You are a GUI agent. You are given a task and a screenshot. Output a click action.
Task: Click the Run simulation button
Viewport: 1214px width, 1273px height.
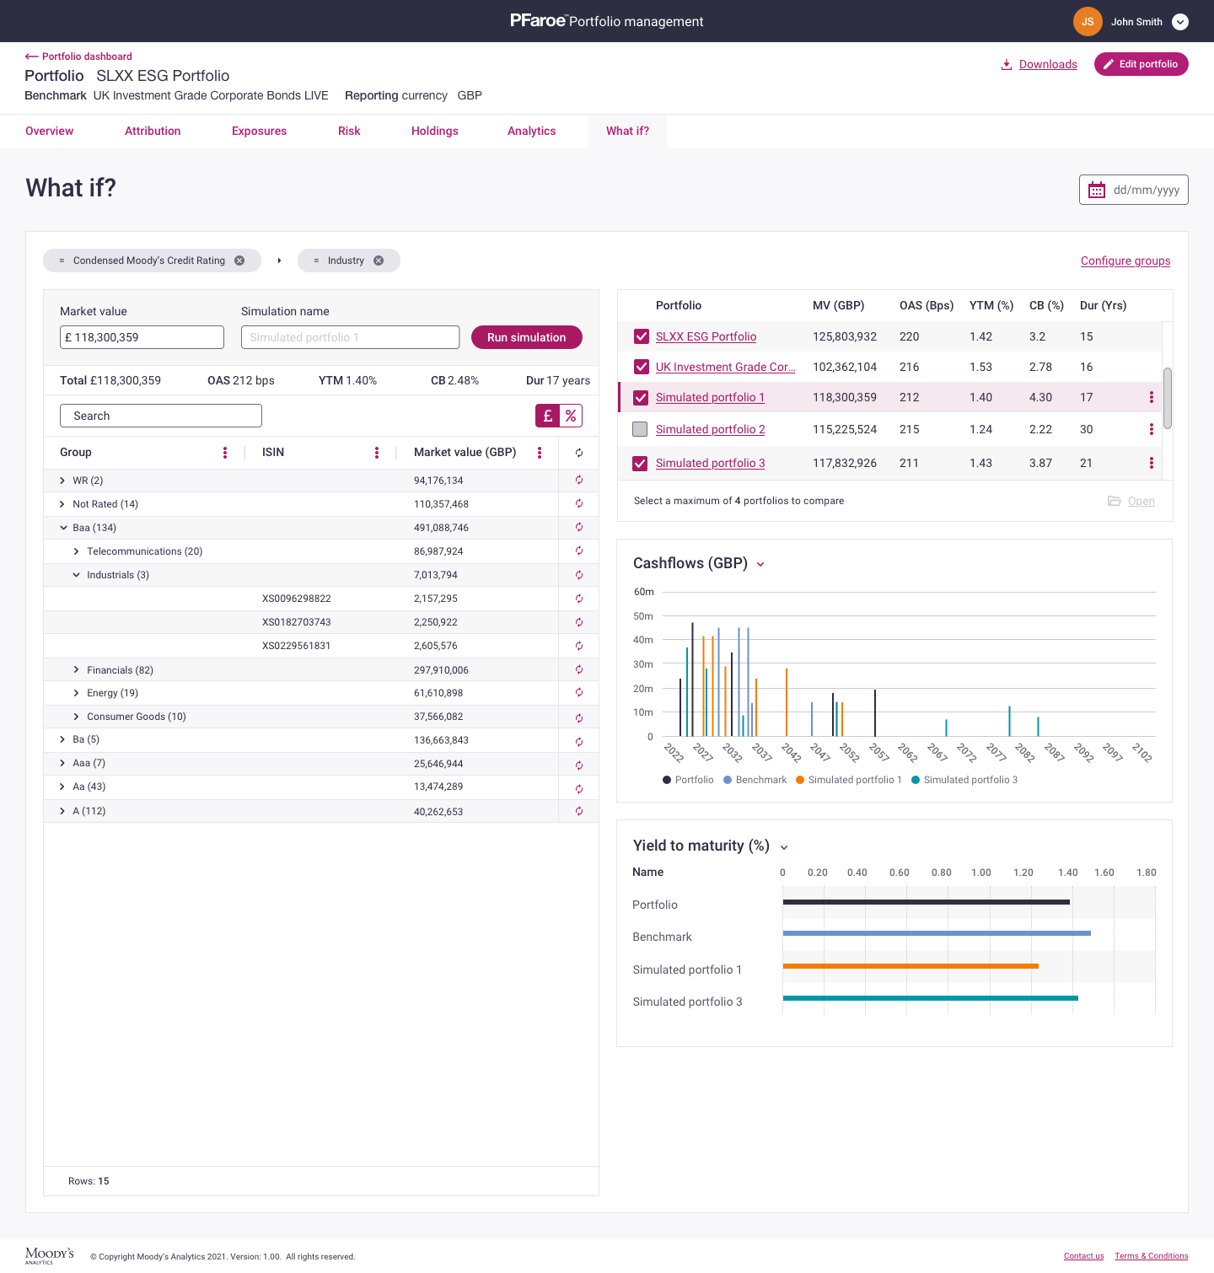pyautogui.click(x=526, y=336)
